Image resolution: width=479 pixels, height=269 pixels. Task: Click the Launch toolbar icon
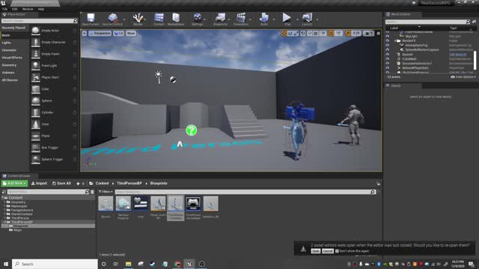(x=307, y=19)
